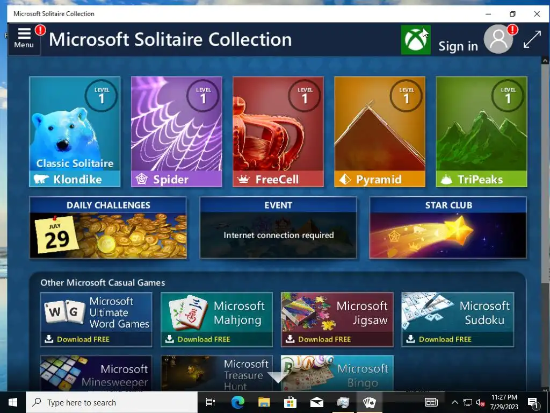Launch the Spider solitaire game tile

176,132
